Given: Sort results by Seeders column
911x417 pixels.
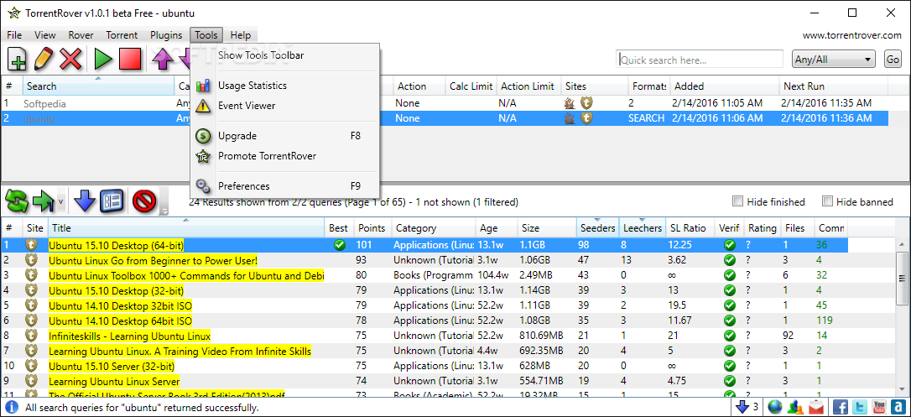Looking at the screenshot, I should pyautogui.click(x=597, y=228).
